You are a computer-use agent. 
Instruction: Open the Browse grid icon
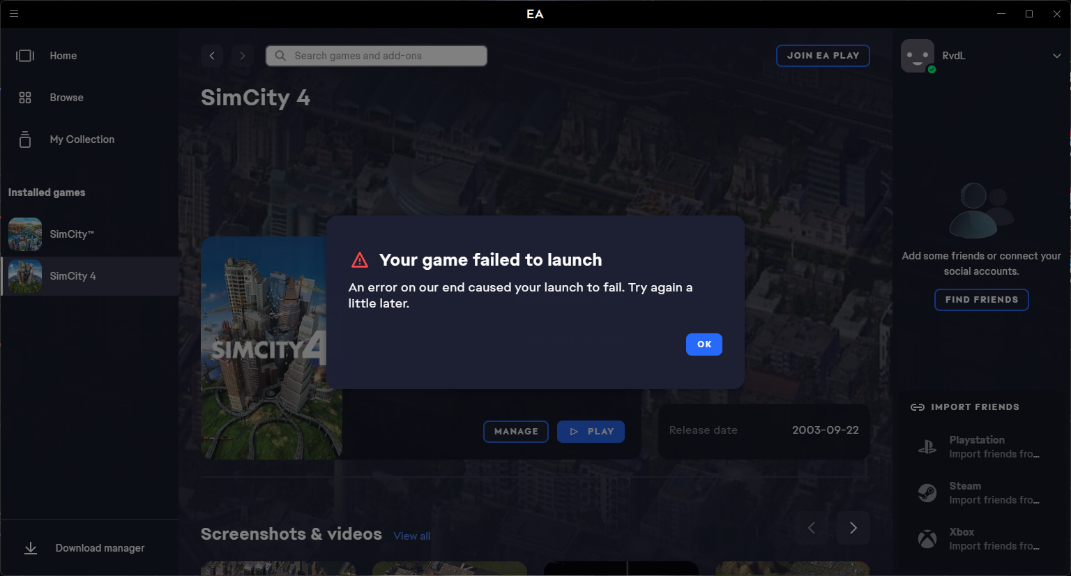25,98
